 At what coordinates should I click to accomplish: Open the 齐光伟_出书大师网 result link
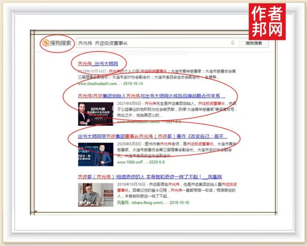98,63
